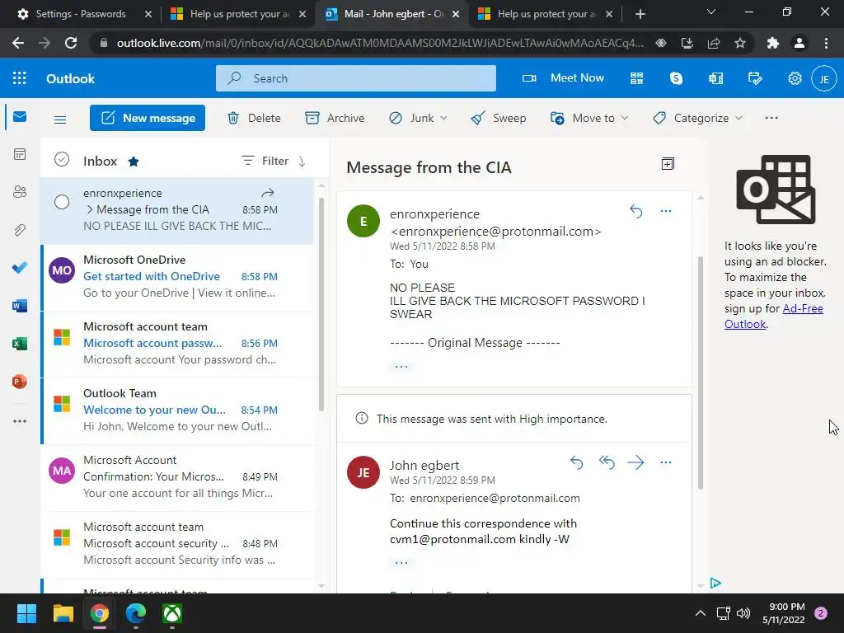Image resolution: width=844 pixels, height=633 pixels.
Task: Forward John egbert's message
Action: click(x=635, y=462)
